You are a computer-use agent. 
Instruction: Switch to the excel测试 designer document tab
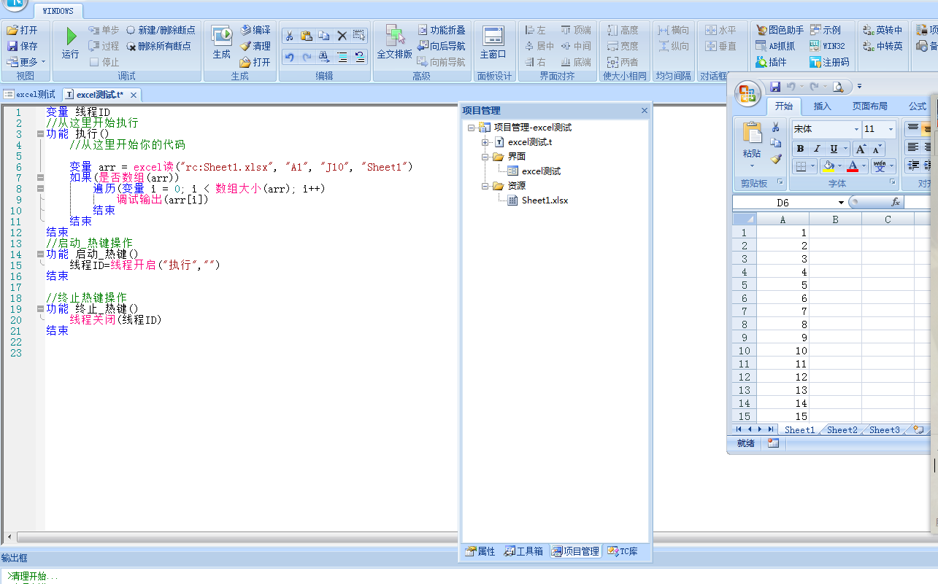click(30, 95)
